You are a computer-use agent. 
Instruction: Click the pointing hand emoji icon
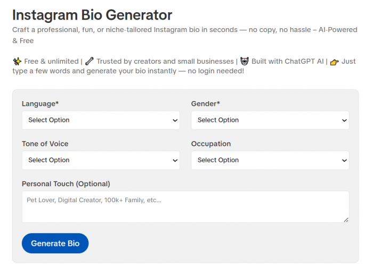[335, 62]
